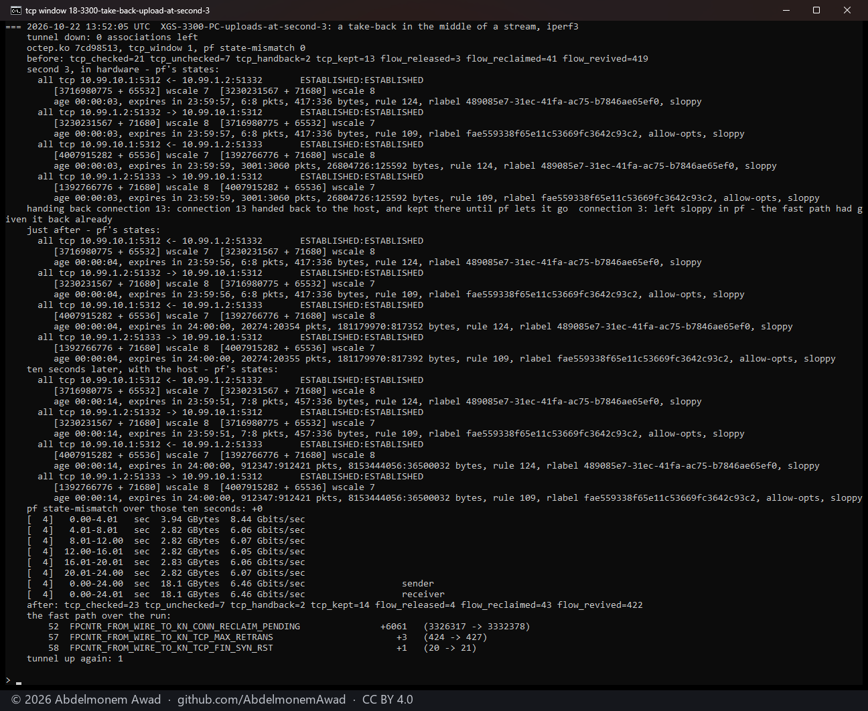This screenshot has width=868, height=711.
Task: Maximize the tcp window terminal
Action: coord(816,10)
